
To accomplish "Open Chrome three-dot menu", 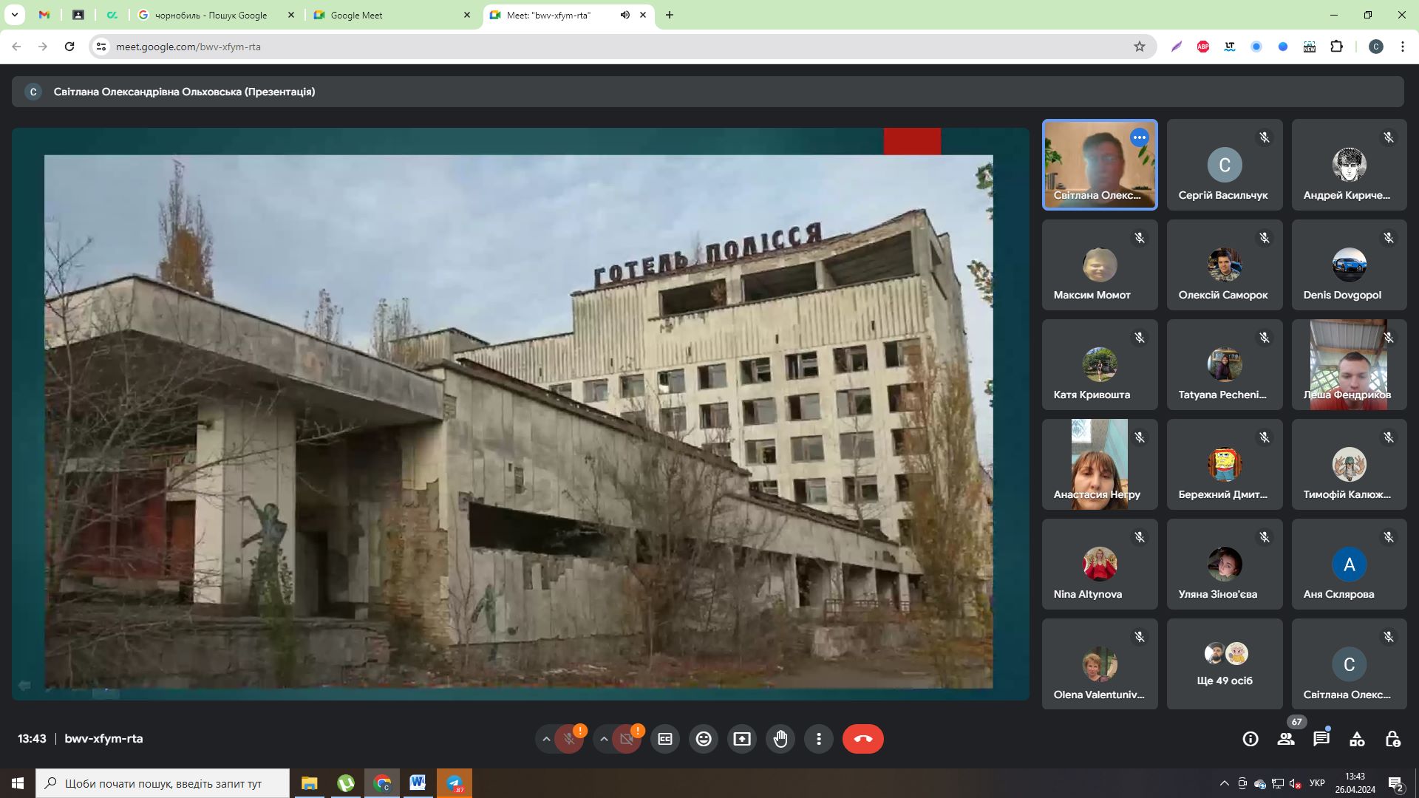I will (1403, 47).
